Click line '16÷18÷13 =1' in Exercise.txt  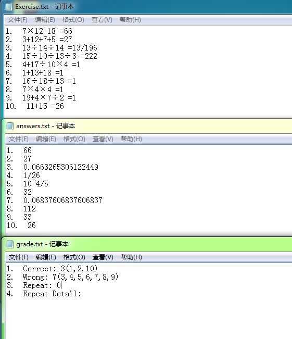pos(49,81)
